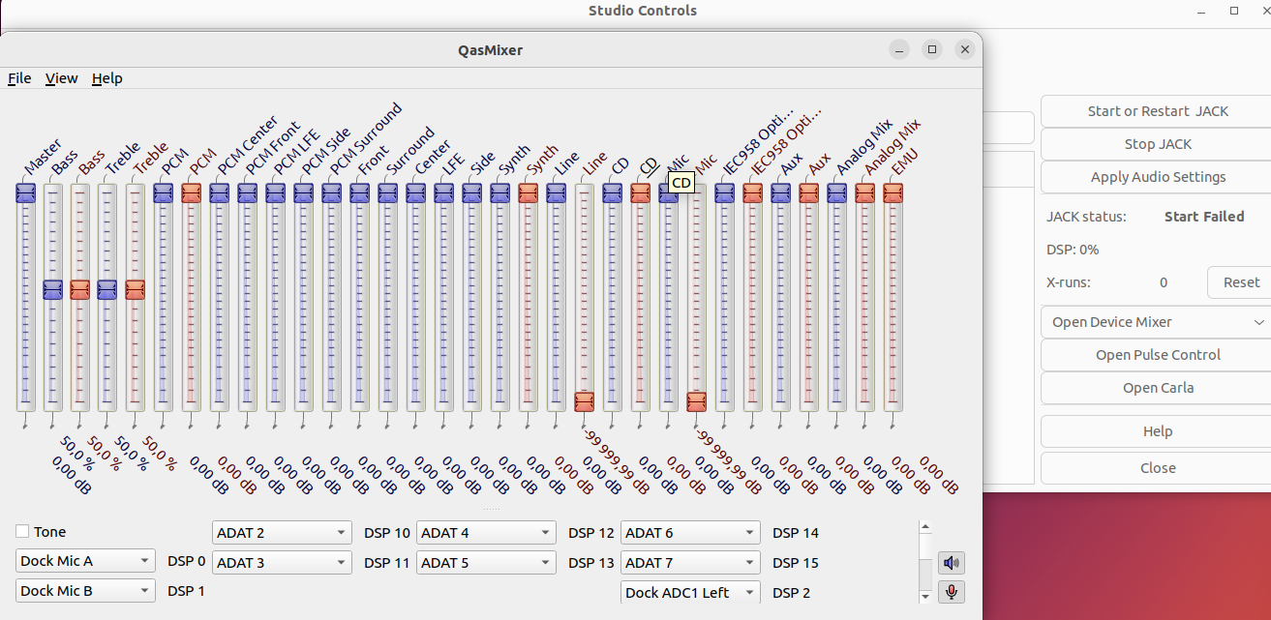Click the microphone capture icon button
The width and height of the screenshot is (1271, 620).
[x=952, y=592]
